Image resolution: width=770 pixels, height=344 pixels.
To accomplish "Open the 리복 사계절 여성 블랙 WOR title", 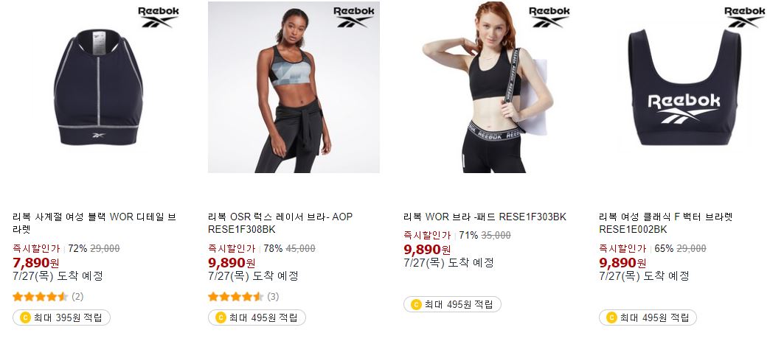I will [x=94, y=222].
